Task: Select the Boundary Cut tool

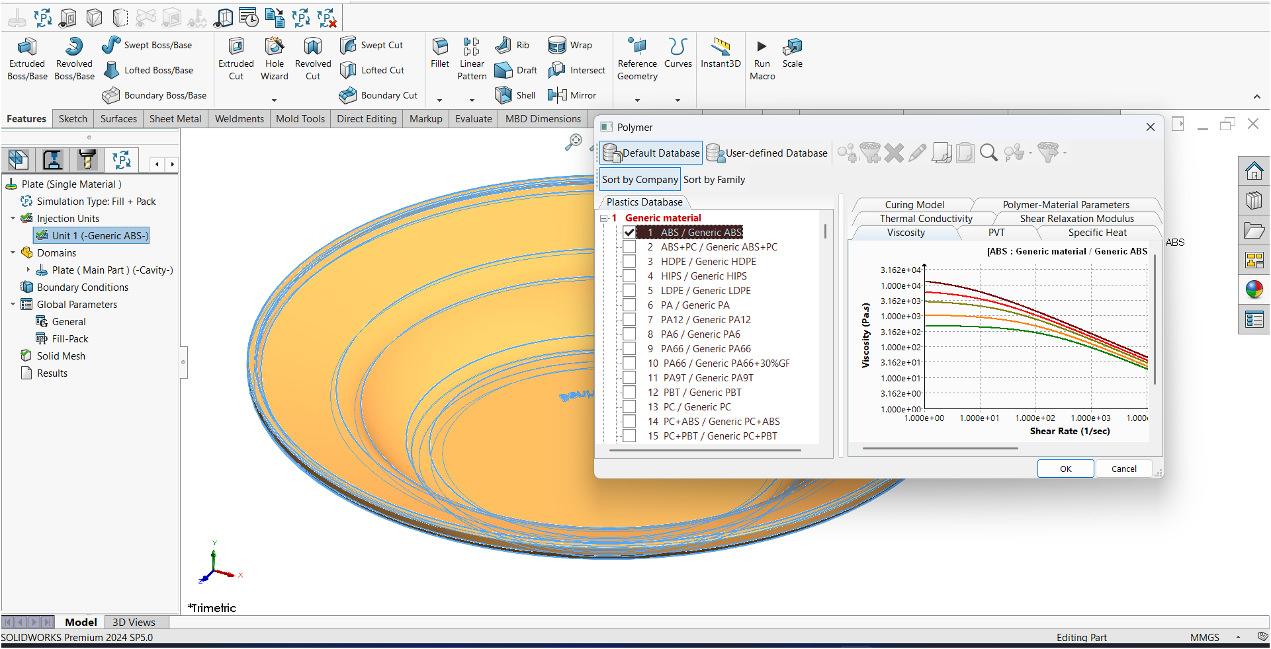Action: tap(378, 95)
